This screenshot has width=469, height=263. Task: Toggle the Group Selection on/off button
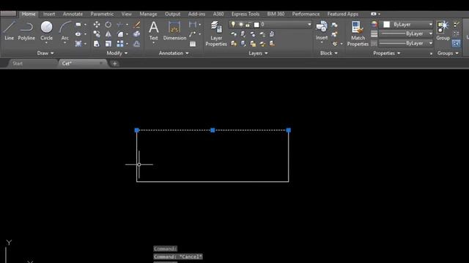tap(456, 44)
